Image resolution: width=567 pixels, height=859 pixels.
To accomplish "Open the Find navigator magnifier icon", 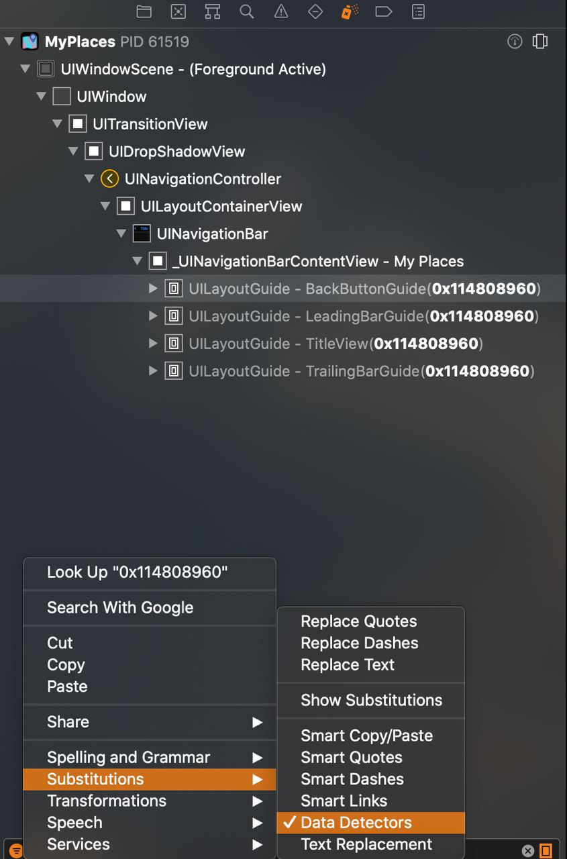I will (x=247, y=11).
